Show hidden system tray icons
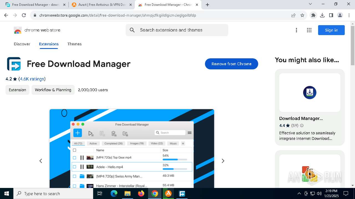Screen dimensions: 355x199 [x=299, y=193]
